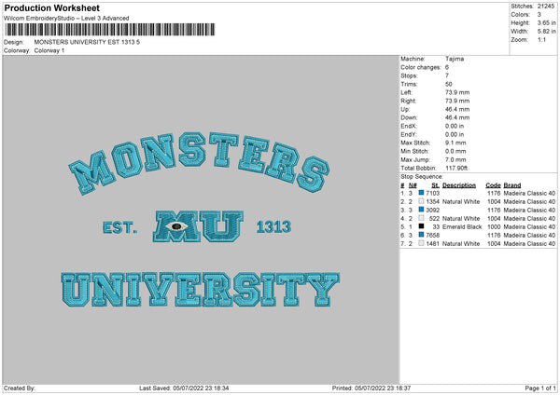
Task: Click the Stitches value 21245
Action: 546,7
